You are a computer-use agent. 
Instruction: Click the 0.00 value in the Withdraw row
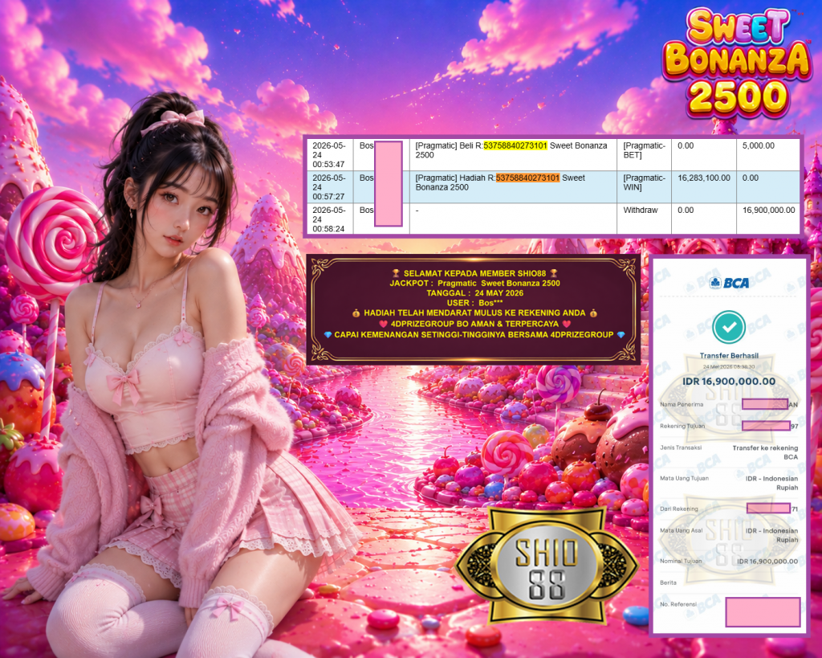[686, 210]
